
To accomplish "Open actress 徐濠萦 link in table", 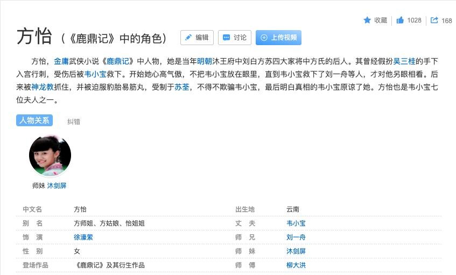I will (x=83, y=237).
